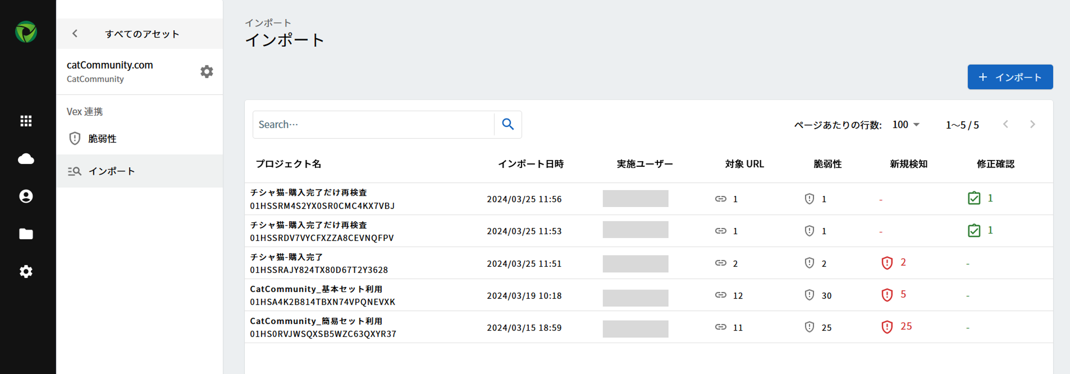
Task: Open すべてのアセット from the top panel
Action: click(142, 34)
